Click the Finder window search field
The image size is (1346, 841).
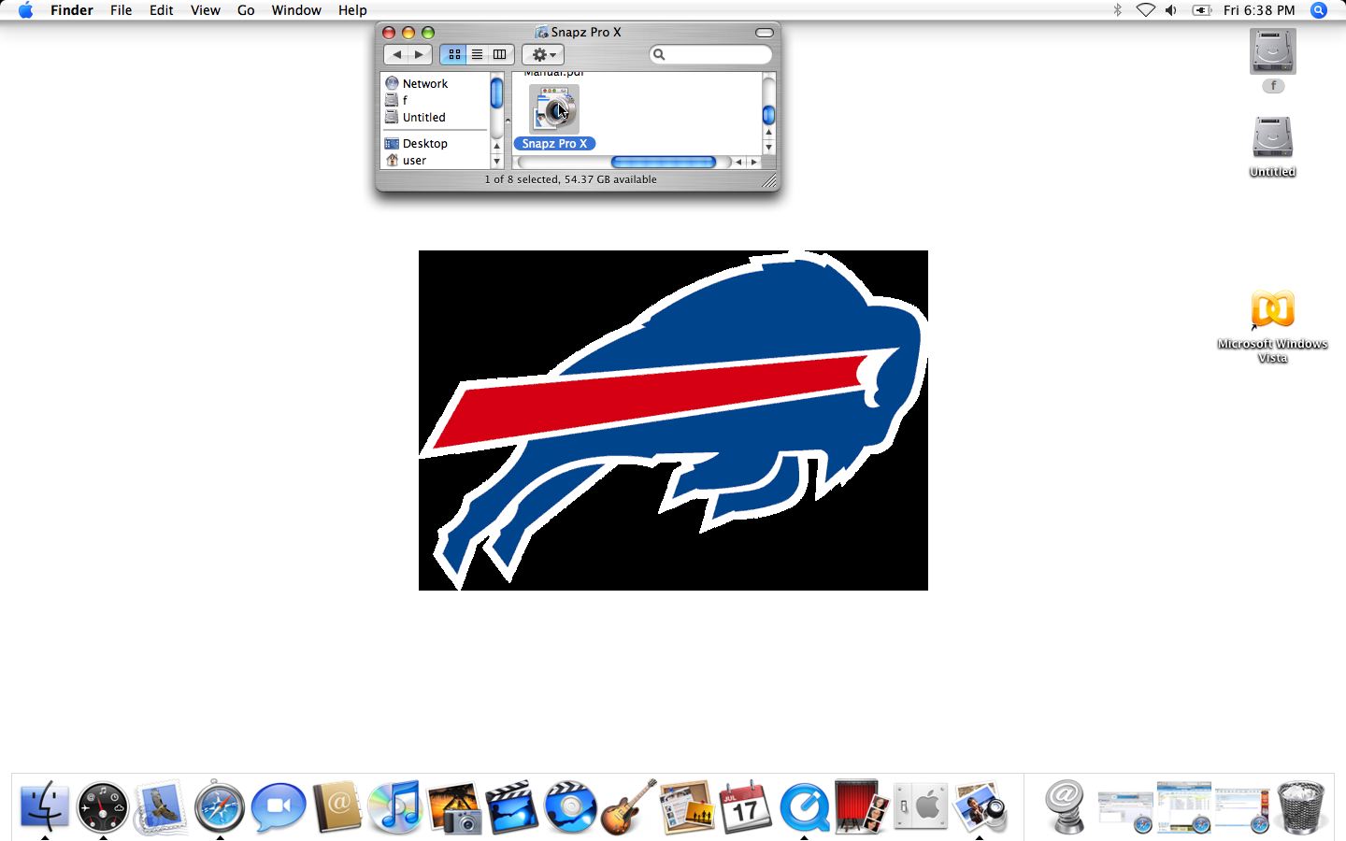click(711, 54)
